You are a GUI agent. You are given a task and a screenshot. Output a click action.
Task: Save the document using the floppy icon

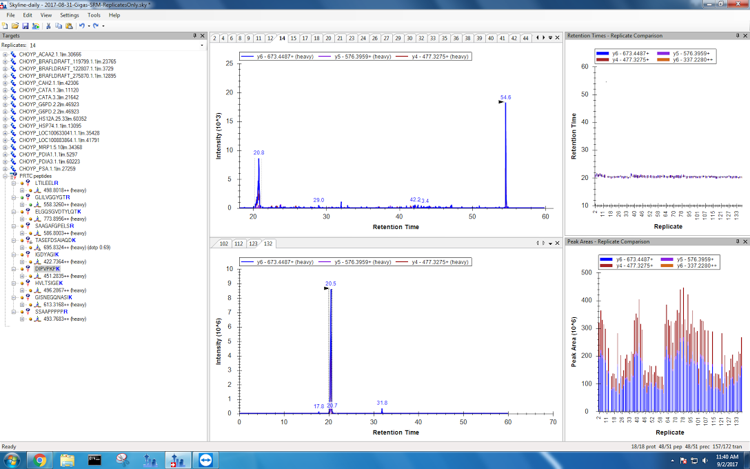25,26
